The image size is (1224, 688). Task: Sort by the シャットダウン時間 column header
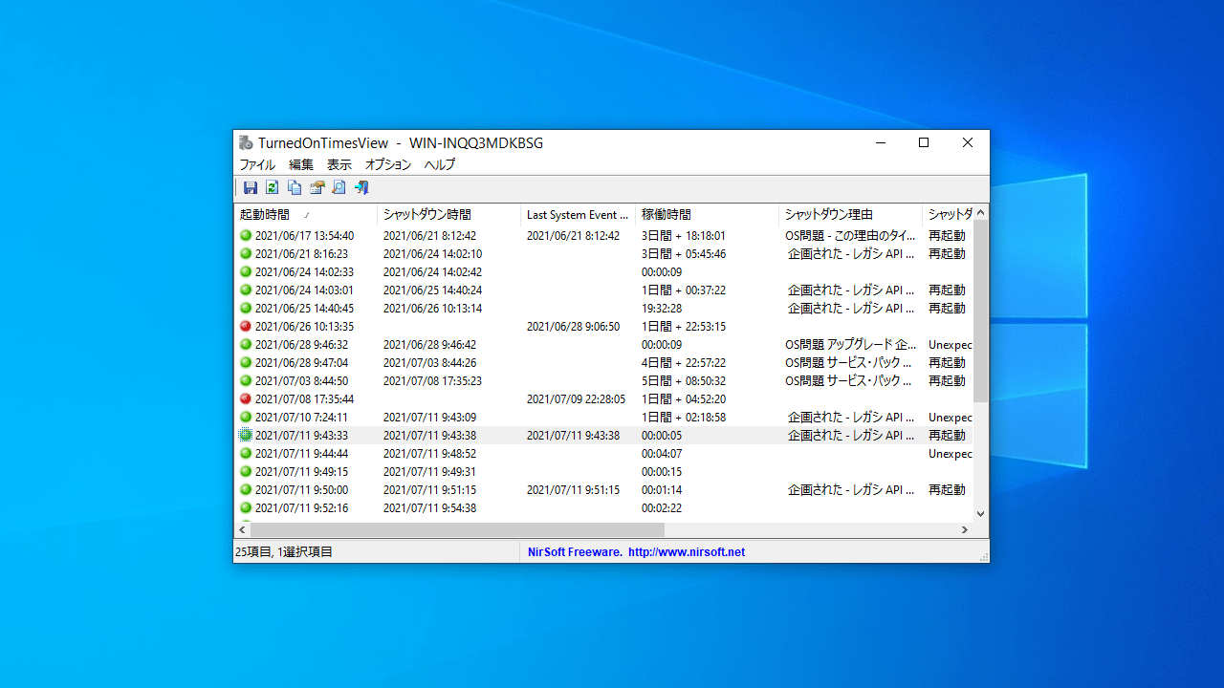pos(449,215)
